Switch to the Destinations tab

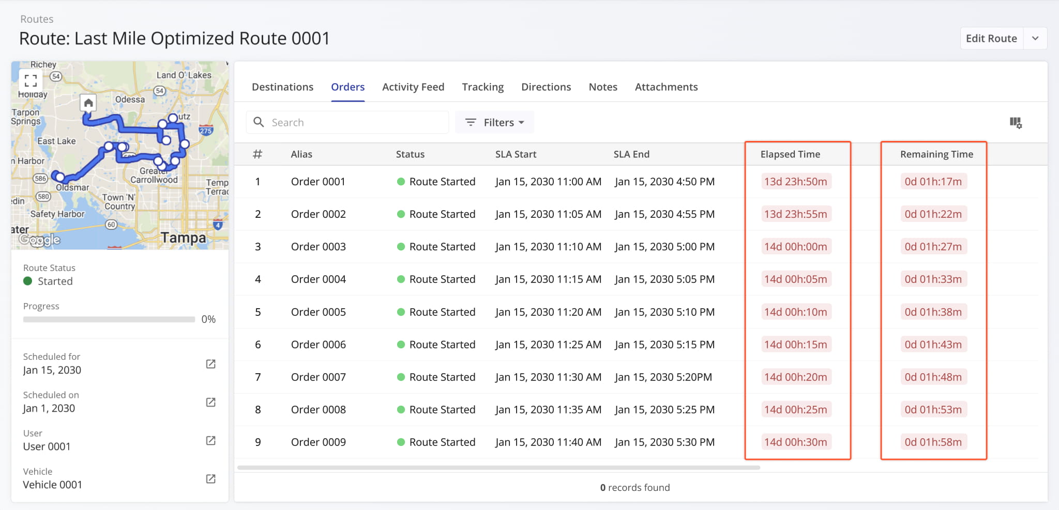tap(282, 87)
